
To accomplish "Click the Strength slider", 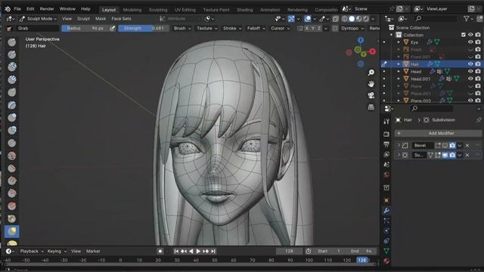I will [144, 29].
